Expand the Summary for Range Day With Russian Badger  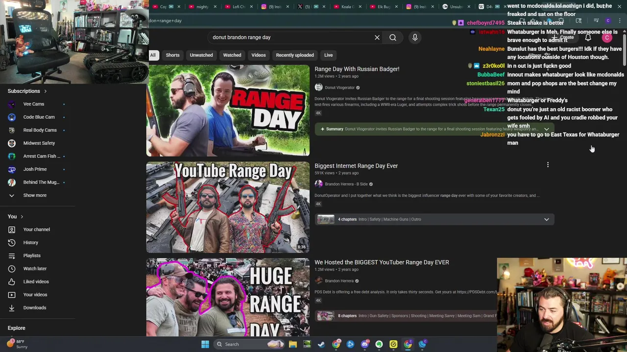point(547,129)
